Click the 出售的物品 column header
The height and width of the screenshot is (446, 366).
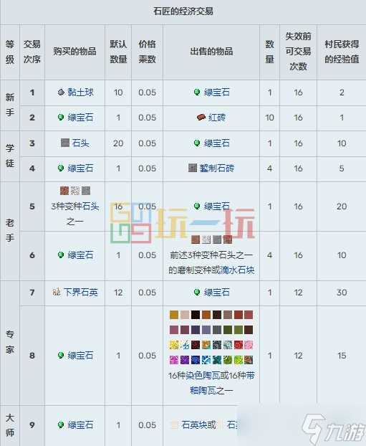pyautogui.click(x=211, y=52)
